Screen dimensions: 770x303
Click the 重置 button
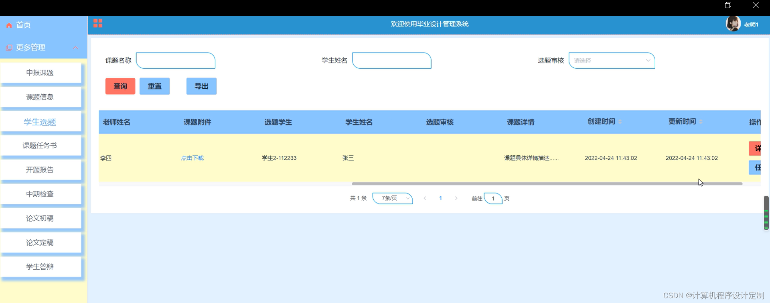155,86
